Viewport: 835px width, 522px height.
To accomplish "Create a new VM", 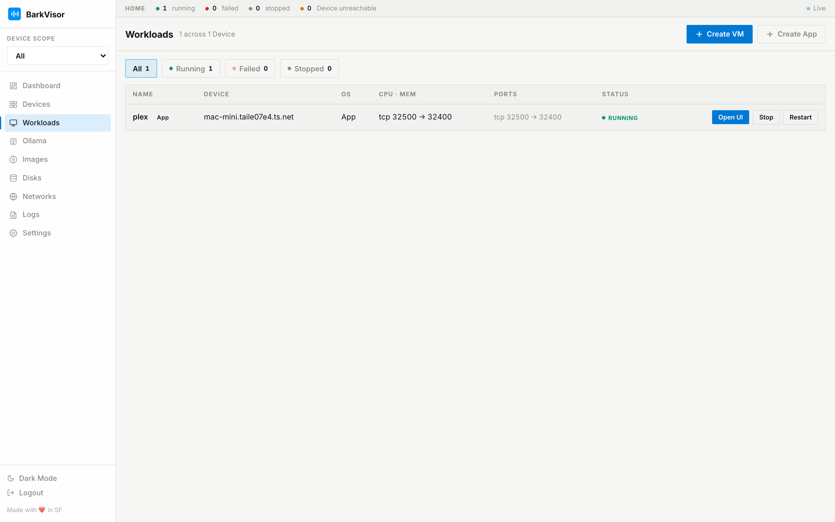I will point(719,34).
